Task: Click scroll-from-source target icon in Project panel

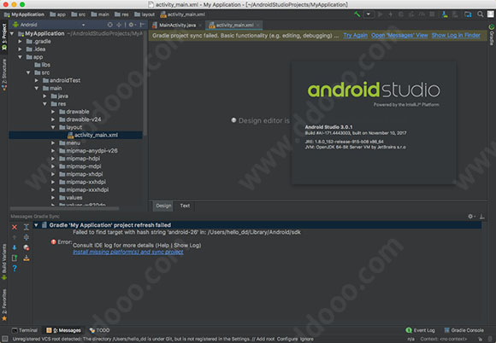Action: (109, 25)
